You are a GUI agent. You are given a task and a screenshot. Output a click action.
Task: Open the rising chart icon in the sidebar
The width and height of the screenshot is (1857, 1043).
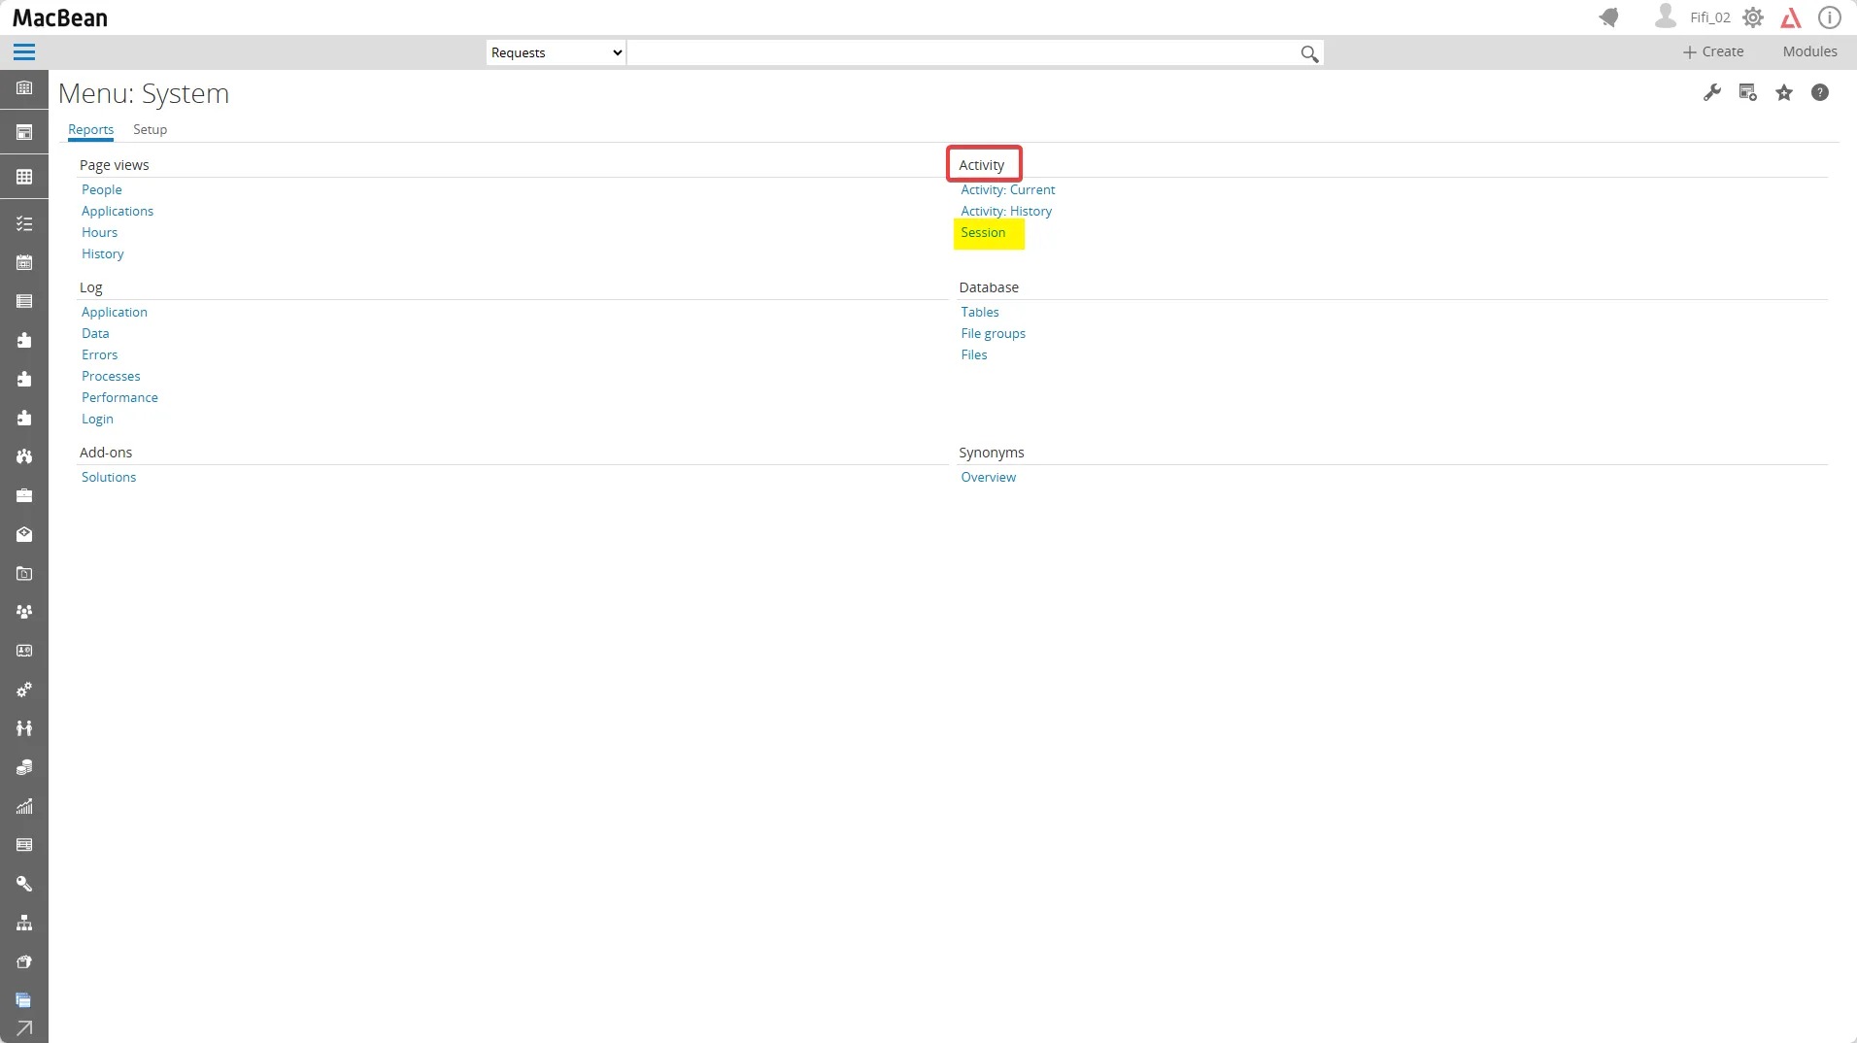point(24,806)
